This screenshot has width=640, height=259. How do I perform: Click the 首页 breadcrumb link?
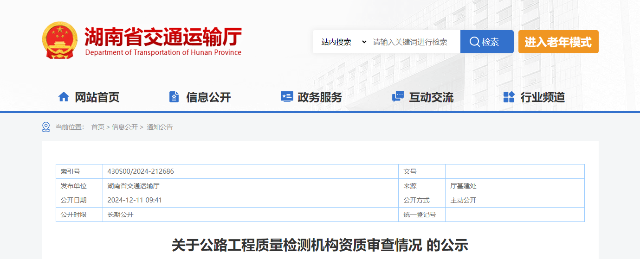click(x=97, y=127)
